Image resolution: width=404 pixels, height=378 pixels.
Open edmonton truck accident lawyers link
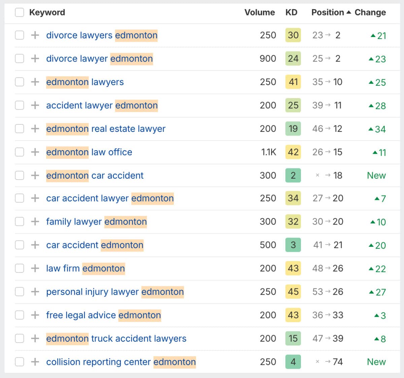point(116,338)
